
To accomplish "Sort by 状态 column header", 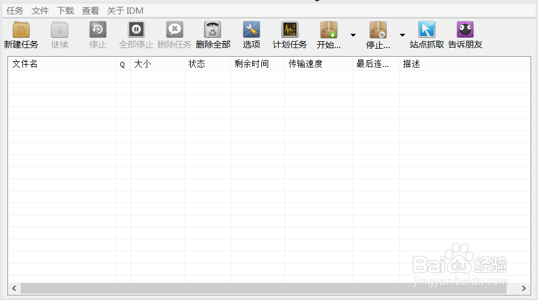I will pyautogui.click(x=207, y=64).
